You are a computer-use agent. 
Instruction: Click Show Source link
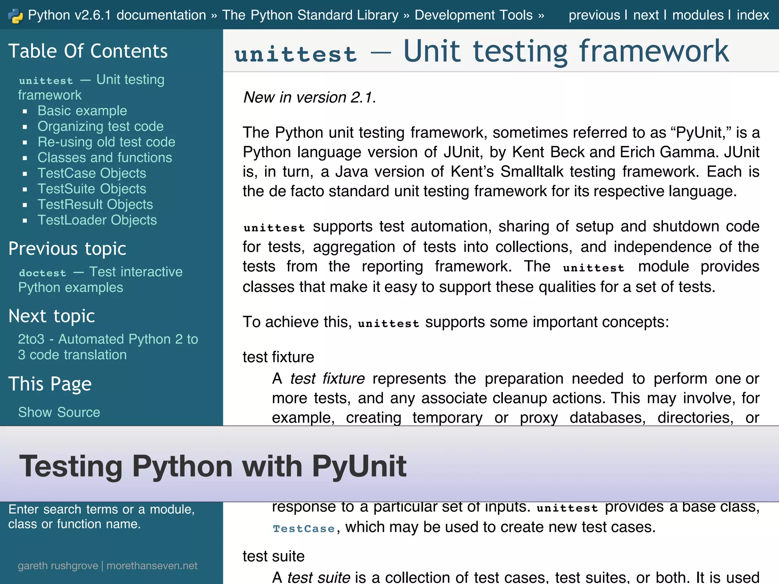59,412
